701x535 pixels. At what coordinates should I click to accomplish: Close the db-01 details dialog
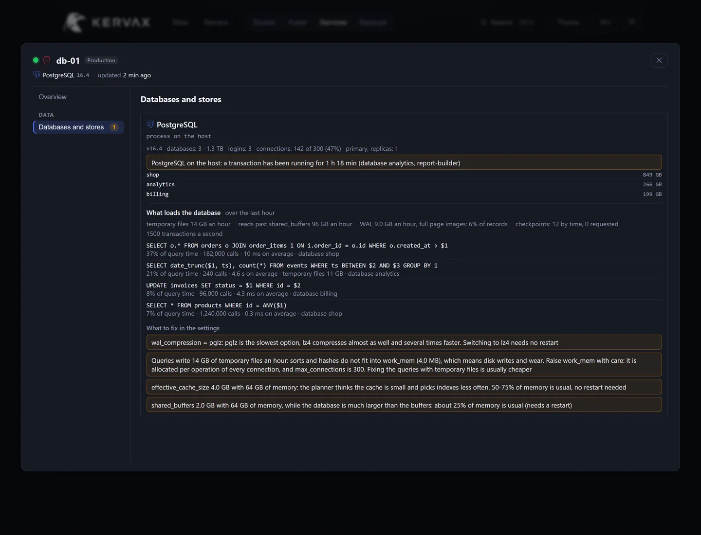point(659,60)
